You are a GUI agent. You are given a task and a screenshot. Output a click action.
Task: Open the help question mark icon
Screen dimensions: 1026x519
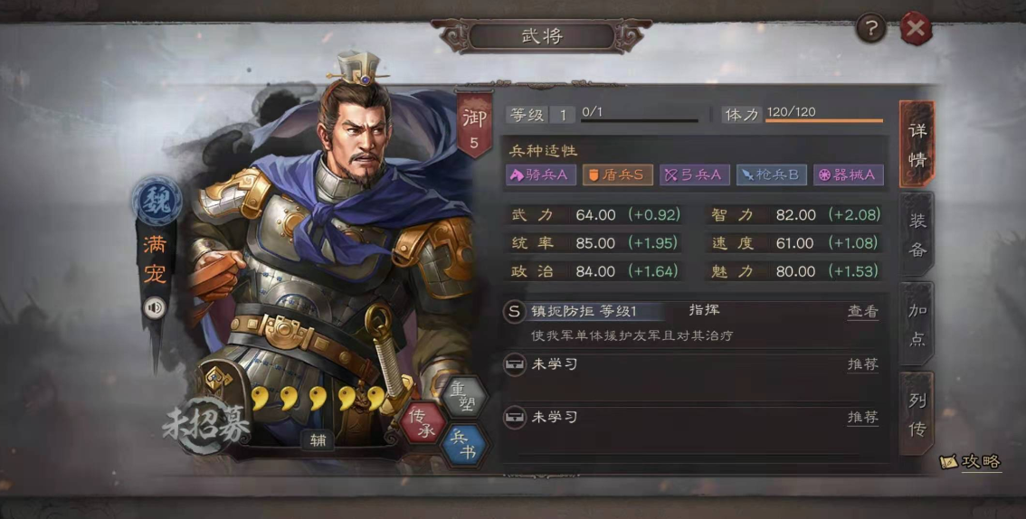pos(871,28)
